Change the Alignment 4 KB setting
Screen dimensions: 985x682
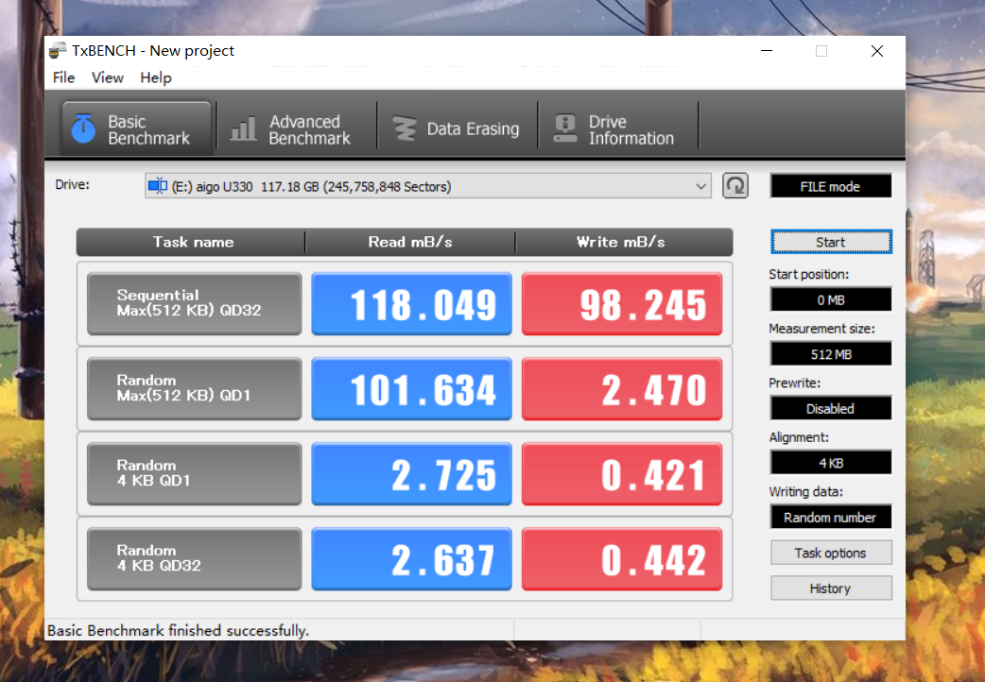coord(831,463)
